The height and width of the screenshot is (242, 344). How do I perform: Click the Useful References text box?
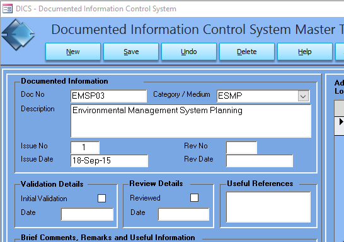(268, 207)
